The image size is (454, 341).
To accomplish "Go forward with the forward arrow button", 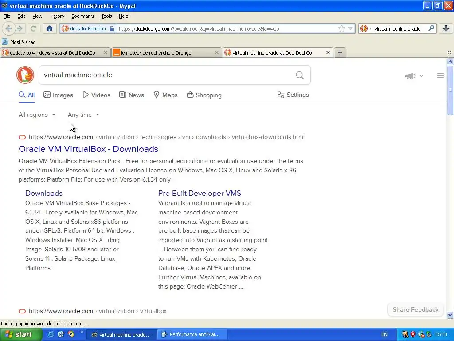I will [20, 28].
